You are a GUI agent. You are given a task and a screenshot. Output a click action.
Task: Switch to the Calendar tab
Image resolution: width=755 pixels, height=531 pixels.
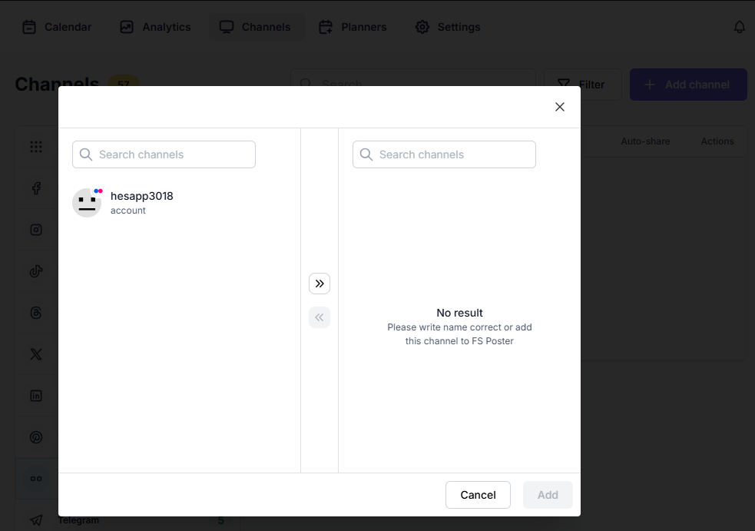pos(57,27)
